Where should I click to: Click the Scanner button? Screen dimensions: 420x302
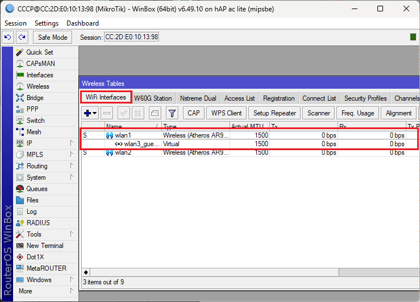pos(319,113)
